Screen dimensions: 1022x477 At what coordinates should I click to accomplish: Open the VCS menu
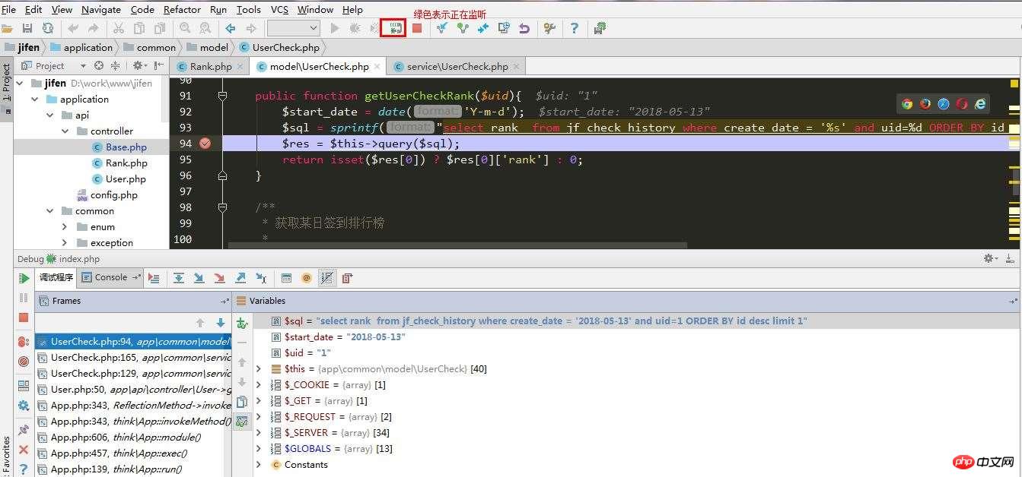[x=279, y=9]
